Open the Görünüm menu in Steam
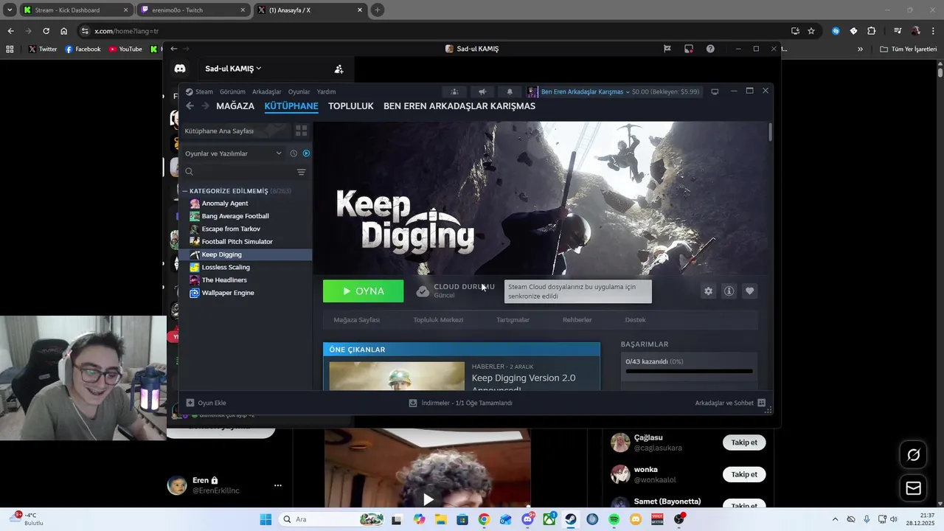 click(x=232, y=92)
